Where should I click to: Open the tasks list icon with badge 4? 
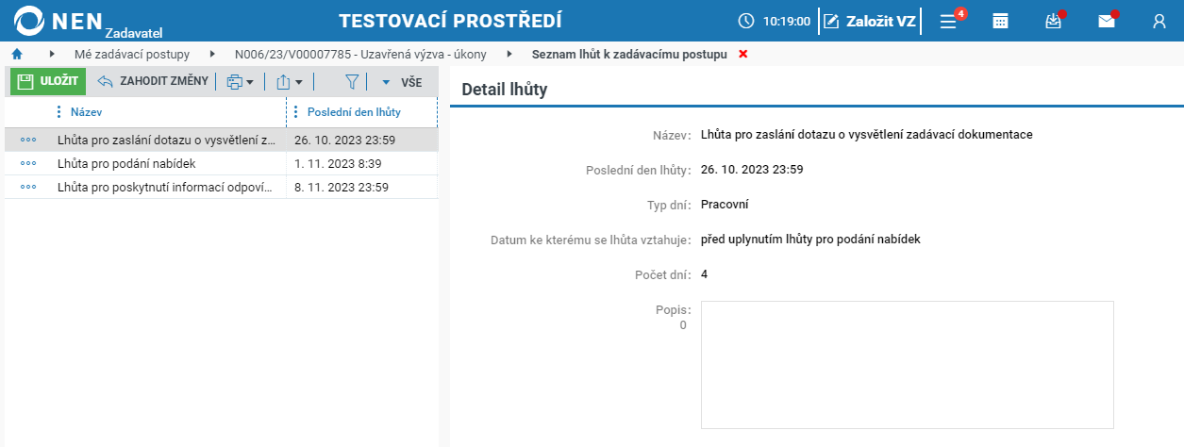pyautogui.click(x=949, y=21)
